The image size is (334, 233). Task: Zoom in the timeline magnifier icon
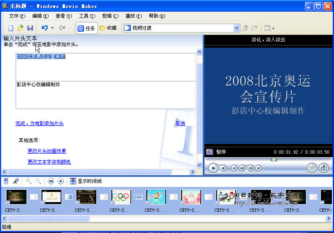(x=29, y=181)
